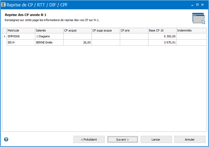Edit the 6 300,00 Base CP value
The image size is (209, 147).
click(162, 36)
